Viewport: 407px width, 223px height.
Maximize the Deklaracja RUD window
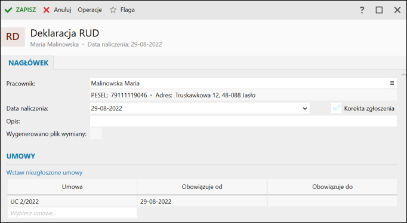point(379,10)
